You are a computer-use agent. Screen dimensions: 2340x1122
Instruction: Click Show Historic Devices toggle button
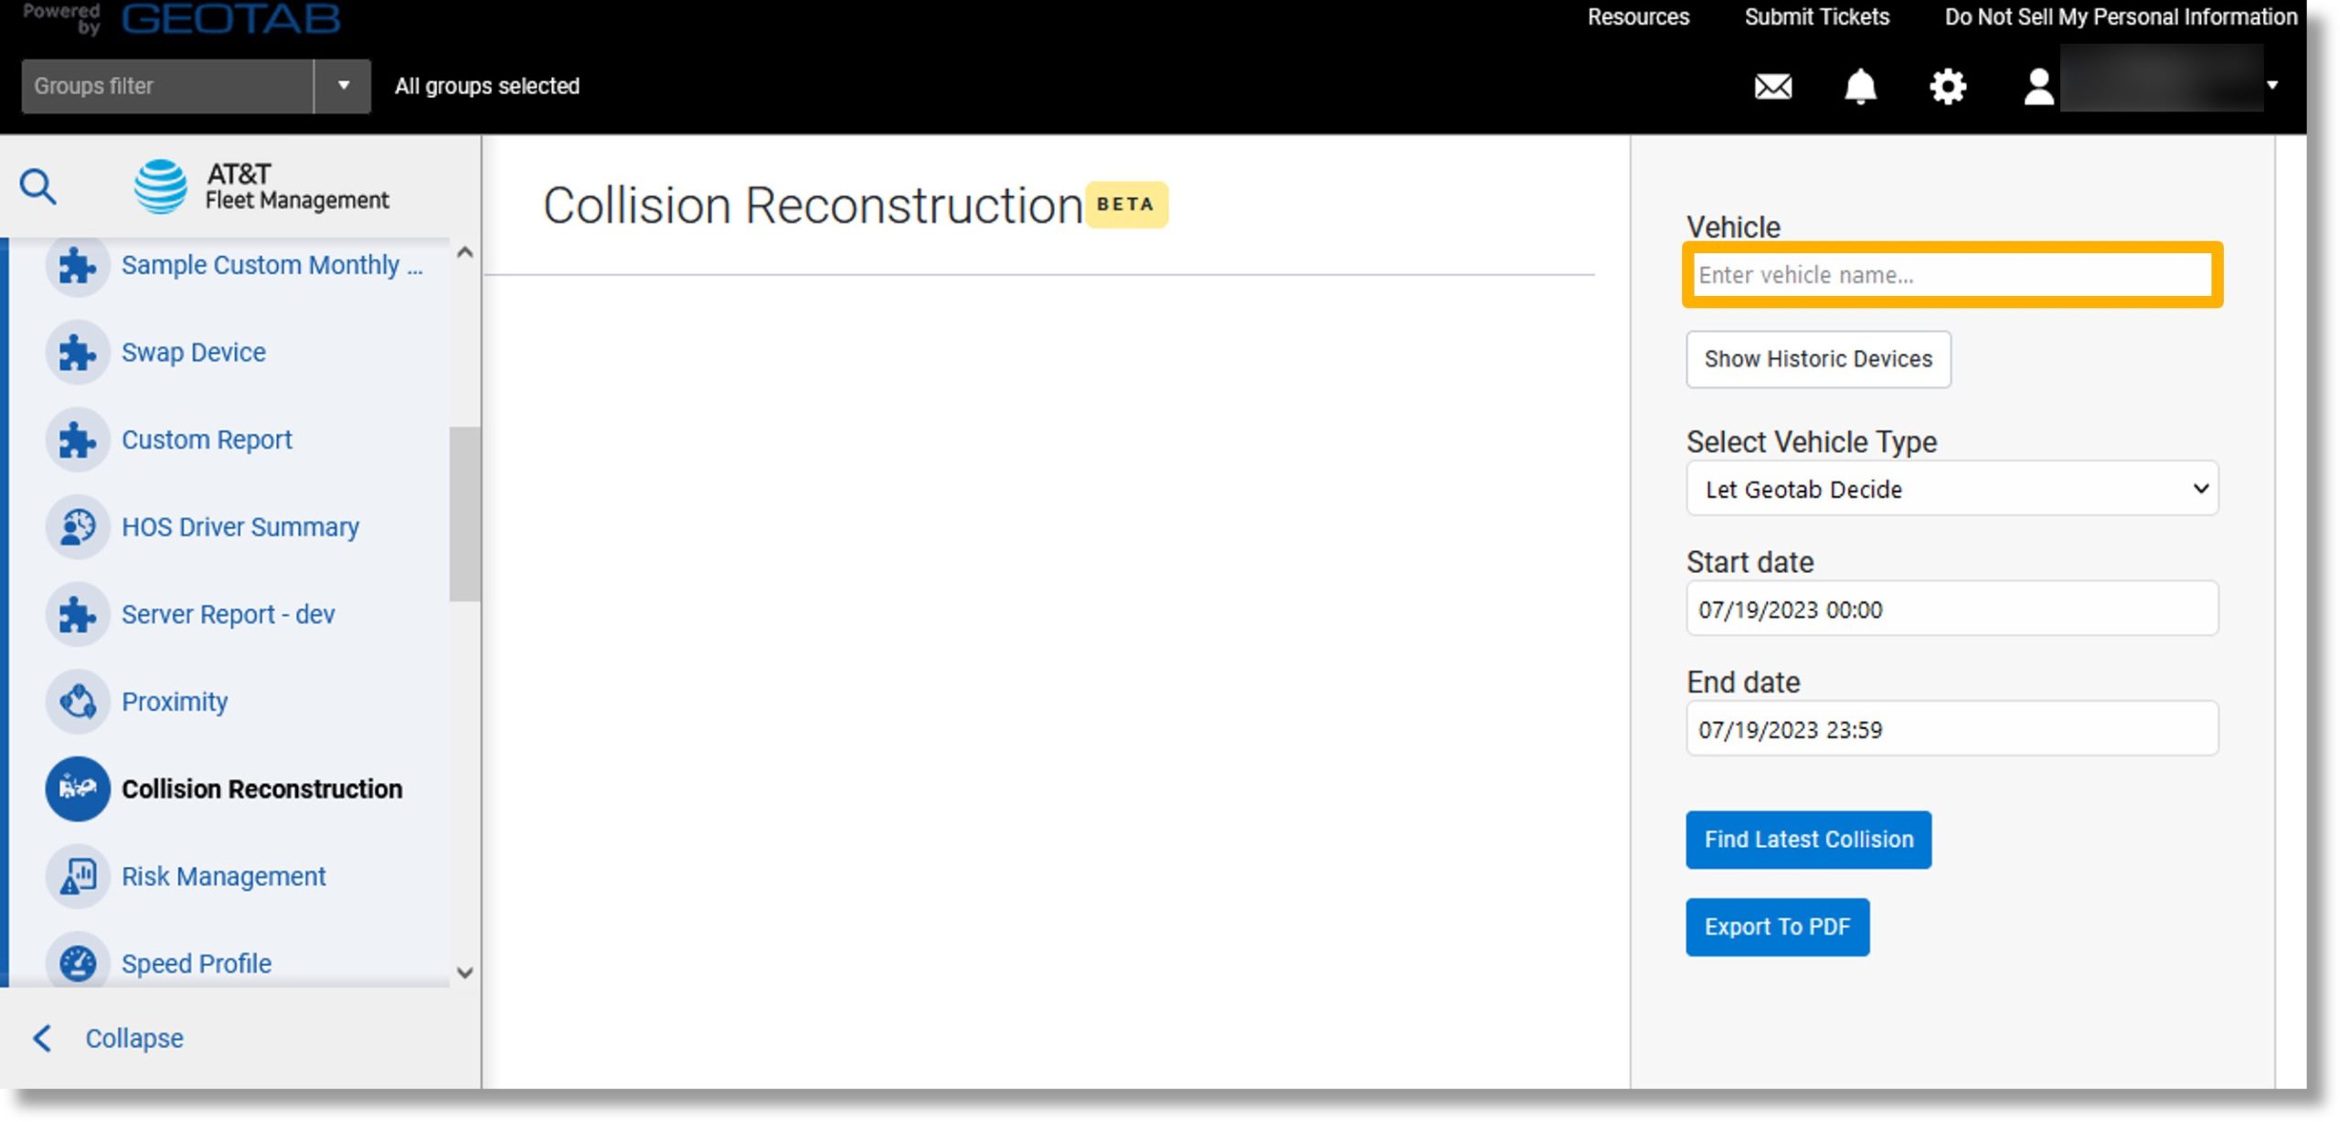(x=1818, y=358)
